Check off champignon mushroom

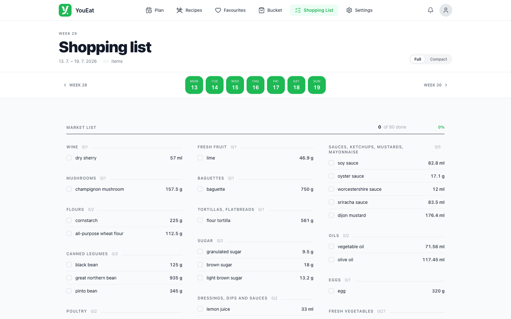[x=69, y=189]
